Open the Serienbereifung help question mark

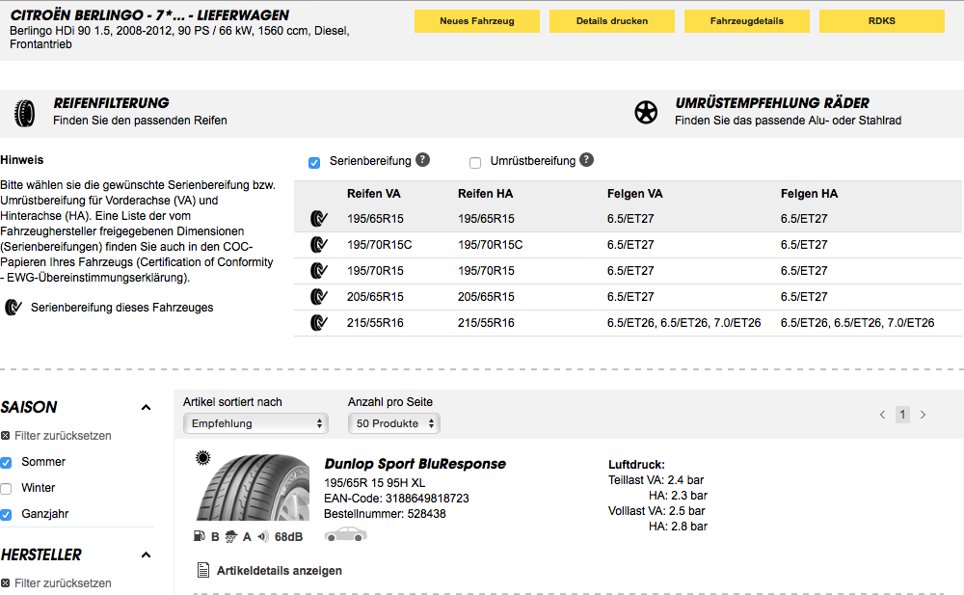pyautogui.click(x=422, y=159)
